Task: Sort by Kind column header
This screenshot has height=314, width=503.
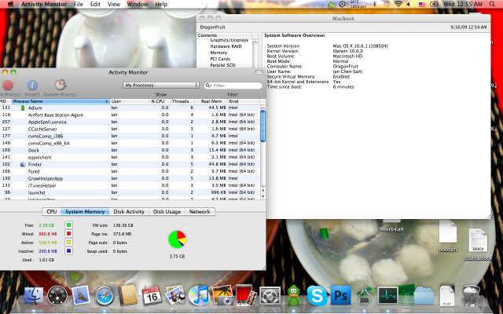Action: (244, 101)
